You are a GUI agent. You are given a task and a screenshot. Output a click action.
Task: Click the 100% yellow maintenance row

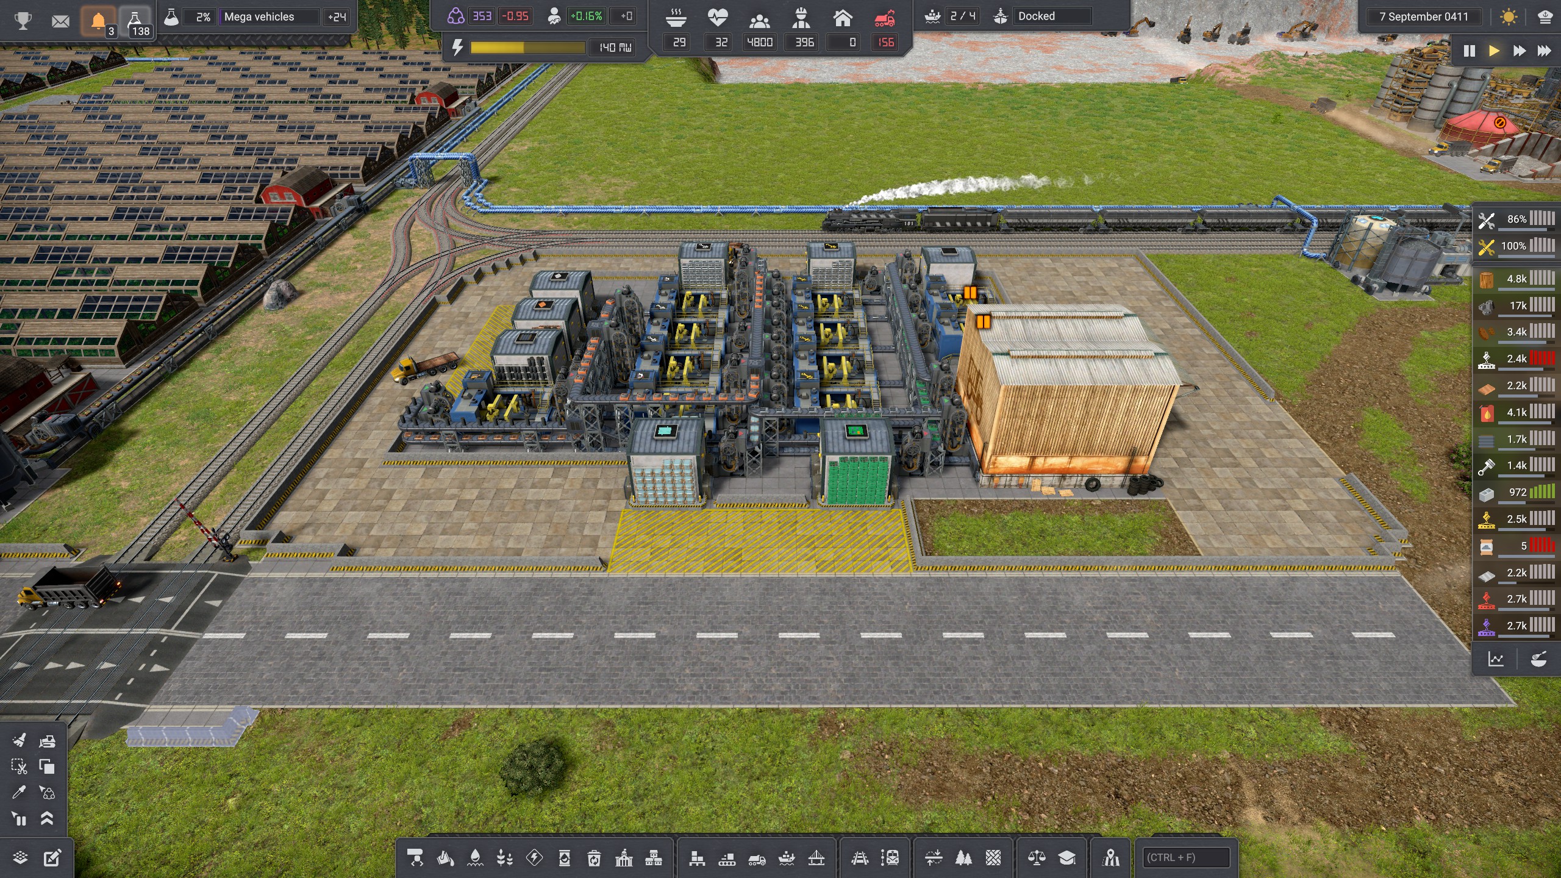pyautogui.click(x=1516, y=246)
